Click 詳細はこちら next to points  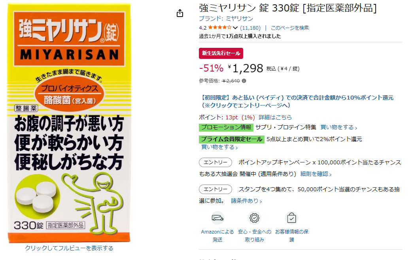275,117
